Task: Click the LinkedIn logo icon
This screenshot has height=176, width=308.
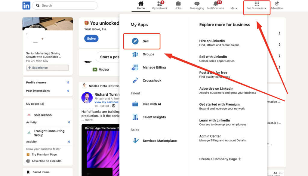Action: pos(26,5)
